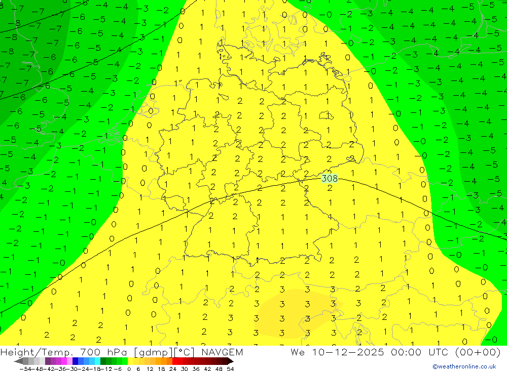The height and width of the screenshot is (371, 507).
Task: Click the (00+00) forecast offset text
Action: [x=478, y=352]
